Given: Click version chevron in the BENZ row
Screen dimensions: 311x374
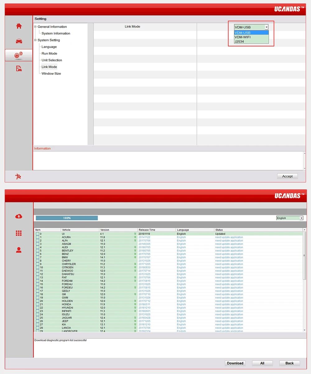Looking at the screenshot, I should 135,254.
